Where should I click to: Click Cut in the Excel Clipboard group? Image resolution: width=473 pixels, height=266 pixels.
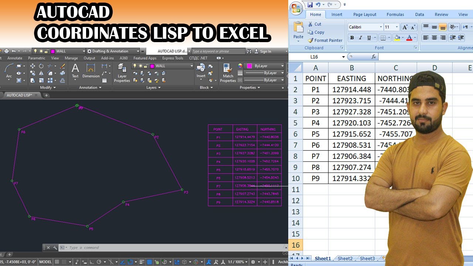point(314,24)
